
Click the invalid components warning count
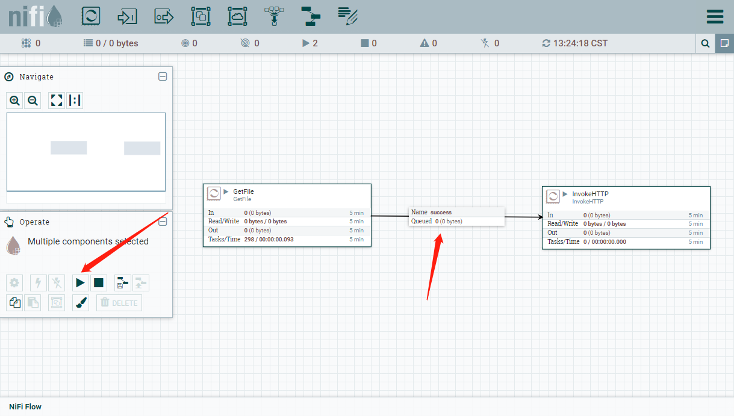click(x=429, y=43)
